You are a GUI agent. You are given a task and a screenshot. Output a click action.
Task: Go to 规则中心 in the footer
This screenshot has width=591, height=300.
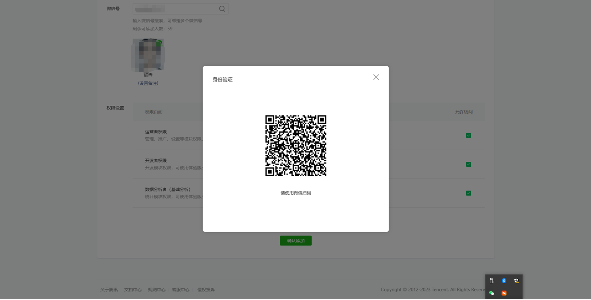tap(157, 290)
